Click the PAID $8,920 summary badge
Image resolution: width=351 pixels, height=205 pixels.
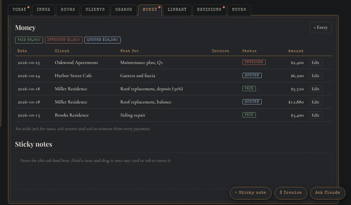pyautogui.click(x=29, y=40)
